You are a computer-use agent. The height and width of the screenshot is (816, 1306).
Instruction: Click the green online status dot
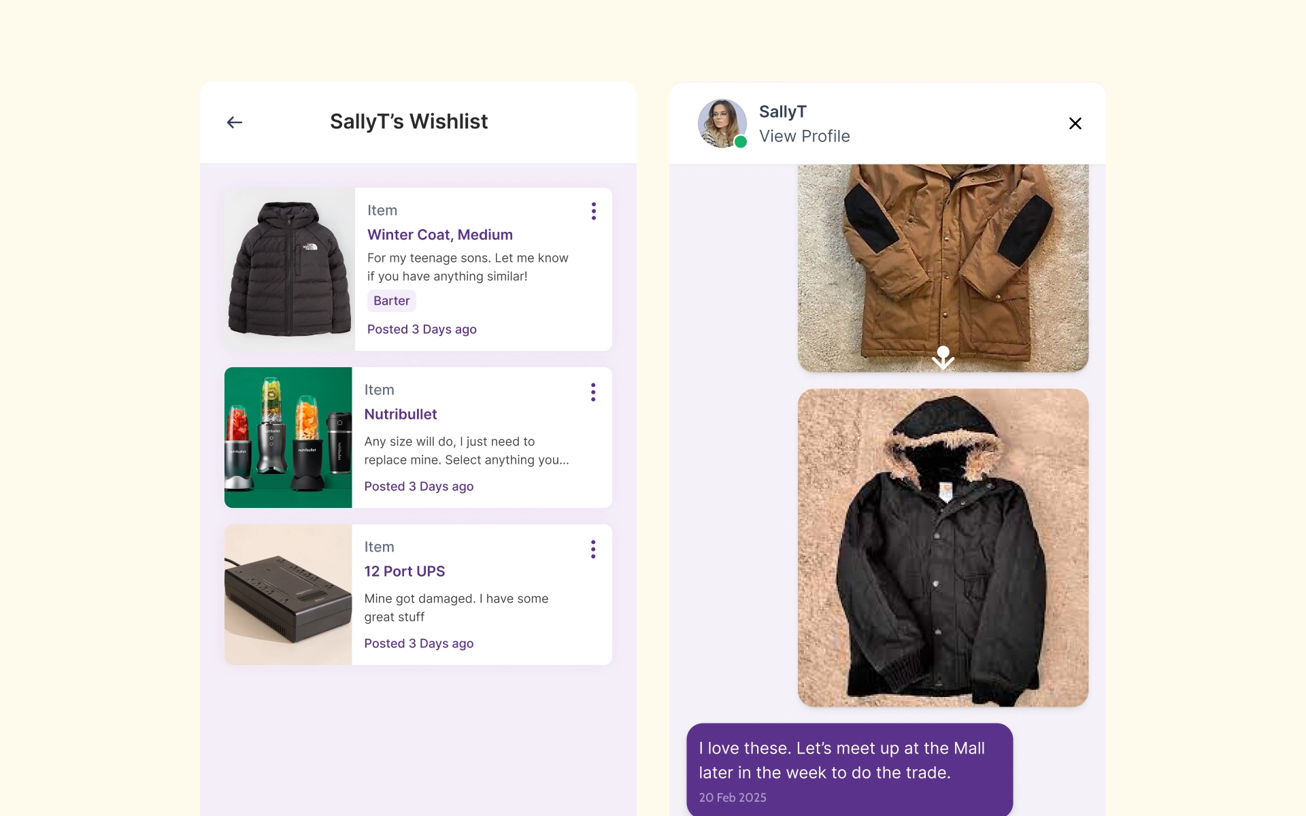[741, 141]
